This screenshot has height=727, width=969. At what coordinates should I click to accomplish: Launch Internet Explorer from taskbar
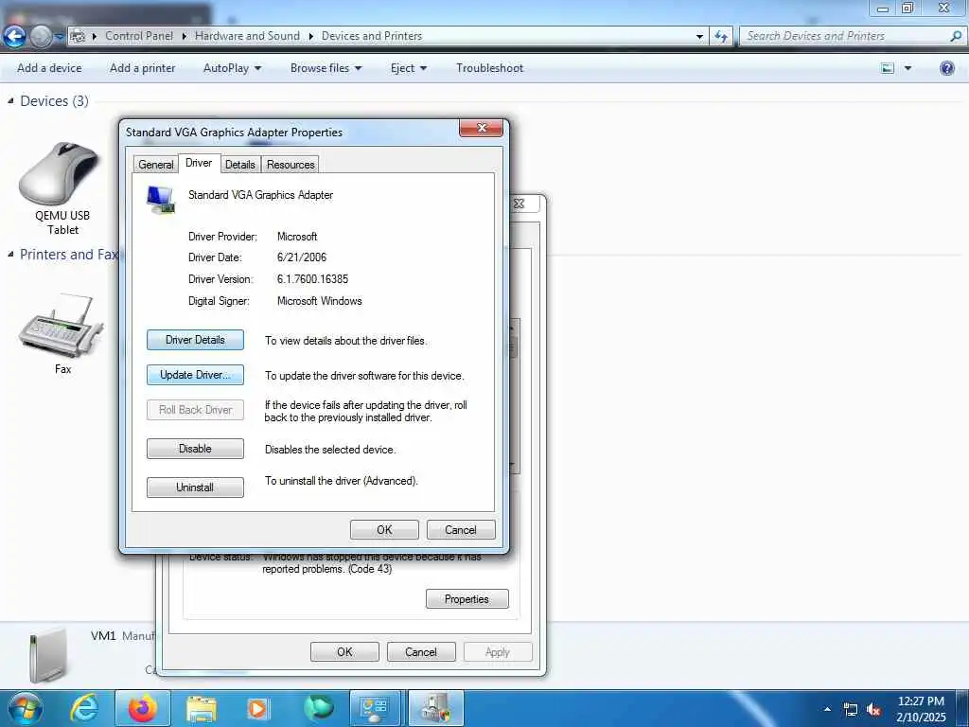click(x=83, y=708)
